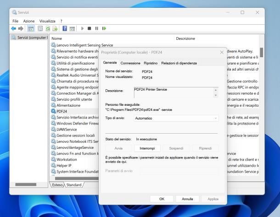Switch to the Generale tab
280x217 pixels.
[110, 63]
